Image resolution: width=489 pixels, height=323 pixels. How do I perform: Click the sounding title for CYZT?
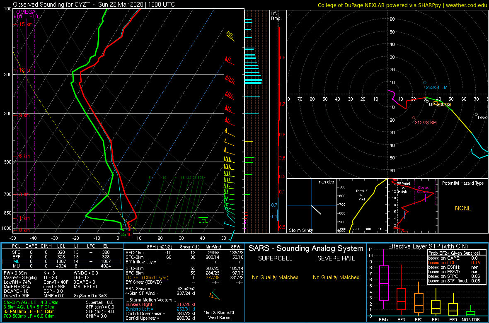point(94,5)
